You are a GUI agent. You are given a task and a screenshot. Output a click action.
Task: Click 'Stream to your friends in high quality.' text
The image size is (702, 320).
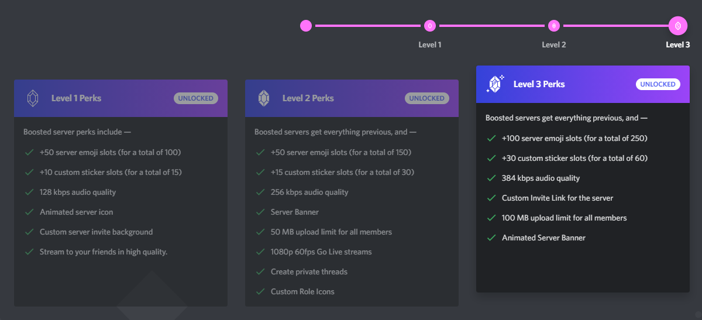[x=104, y=252]
